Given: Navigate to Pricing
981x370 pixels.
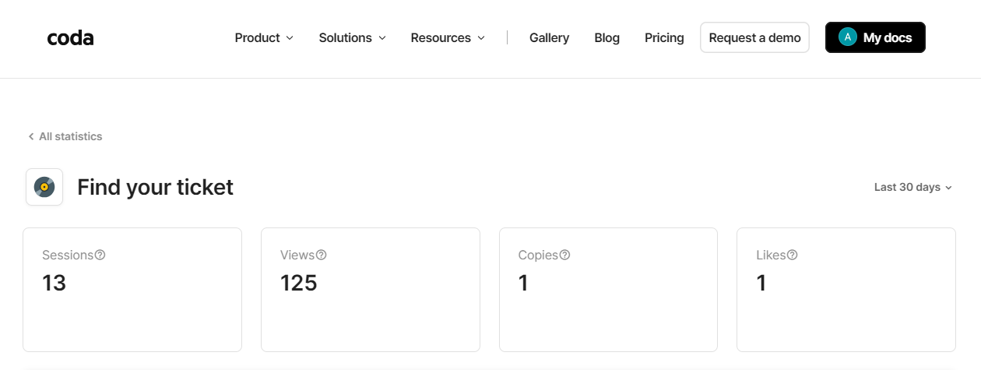Looking at the screenshot, I should [x=664, y=37].
